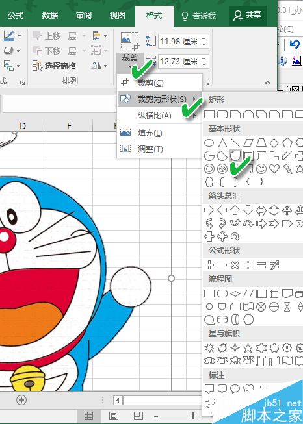Choose the up block arrow

[x=235, y=210]
